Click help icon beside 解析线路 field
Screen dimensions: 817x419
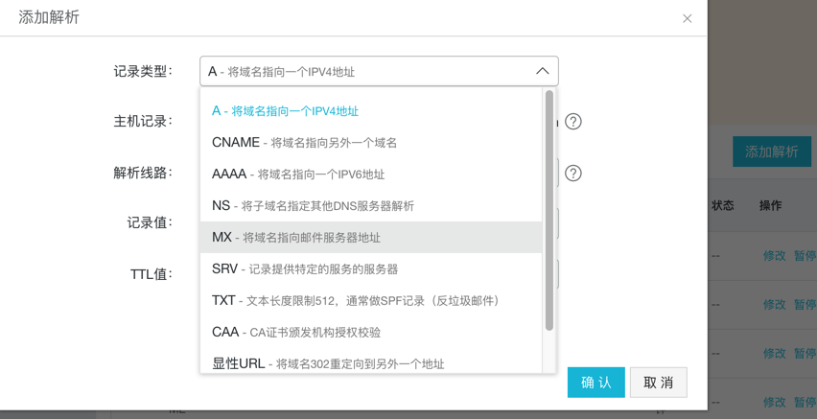573,174
